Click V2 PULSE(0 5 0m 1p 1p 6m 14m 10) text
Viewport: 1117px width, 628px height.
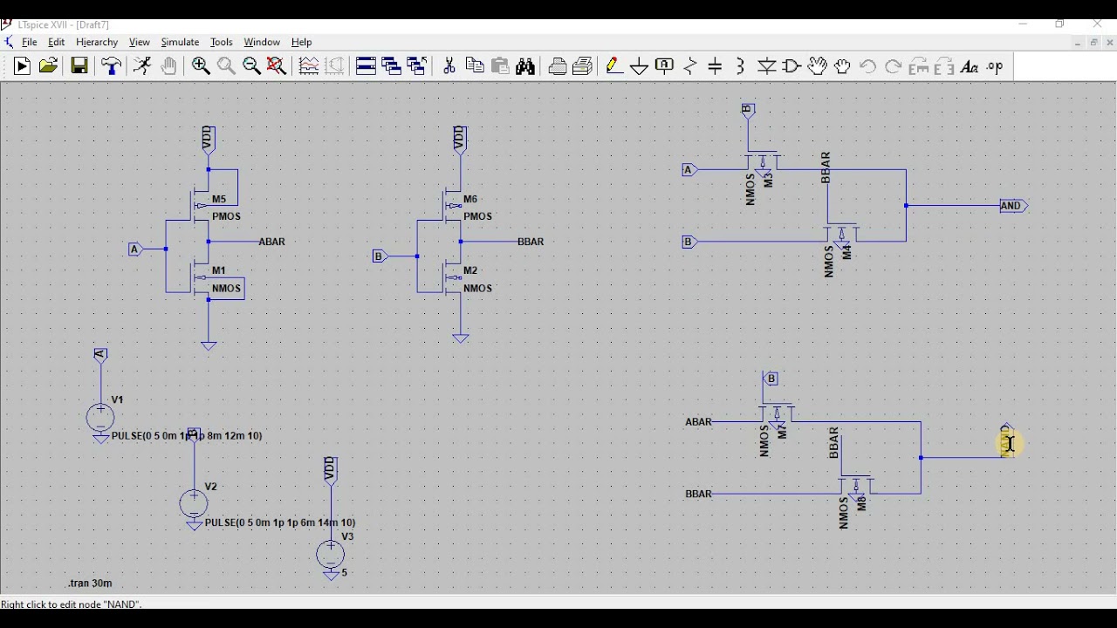280,522
